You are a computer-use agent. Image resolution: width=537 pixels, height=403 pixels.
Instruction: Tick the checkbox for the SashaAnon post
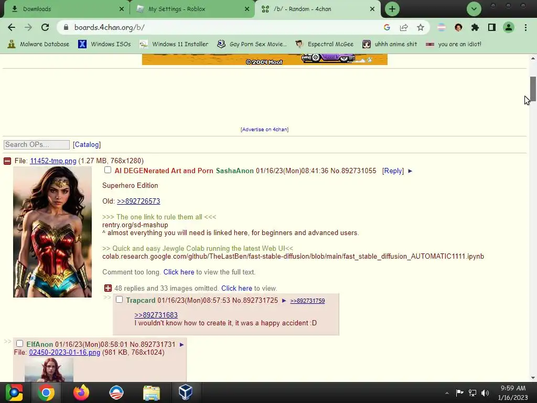108,170
